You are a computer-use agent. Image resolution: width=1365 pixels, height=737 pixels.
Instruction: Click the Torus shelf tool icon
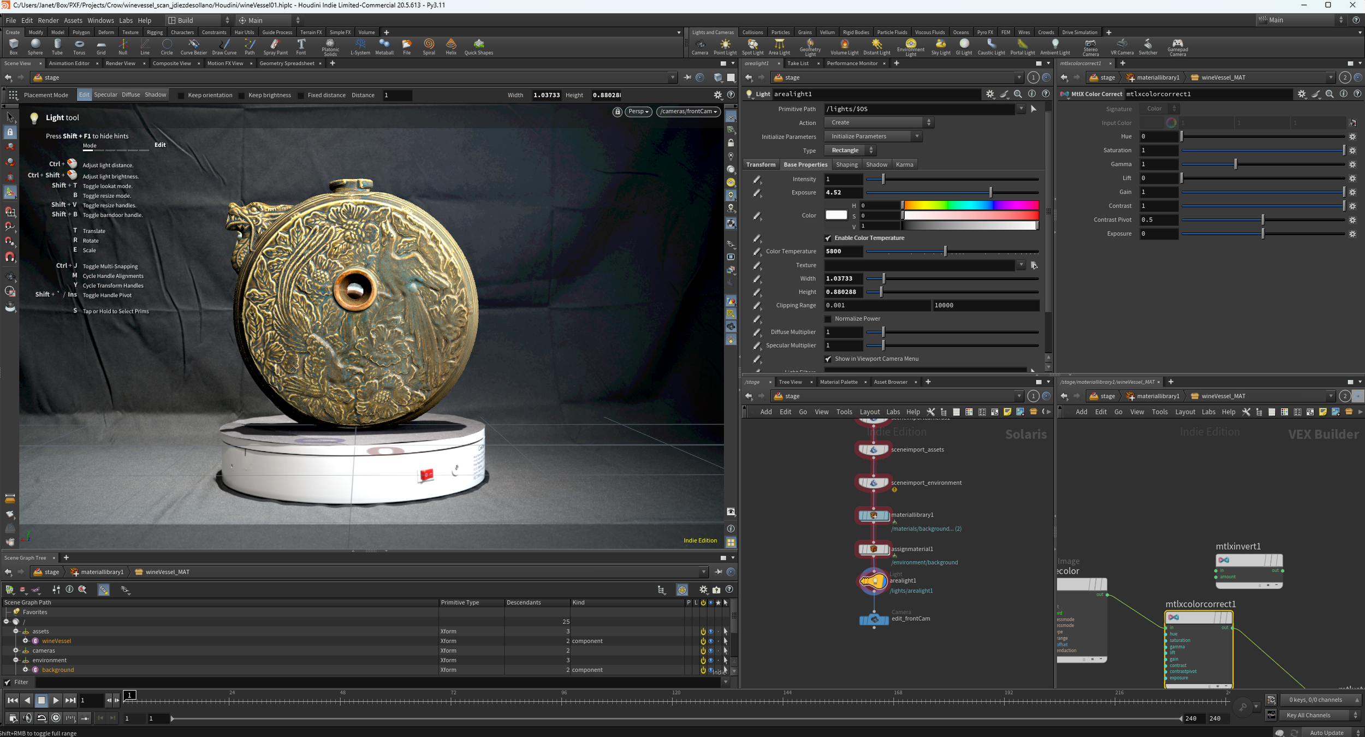pyautogui.click(x=79, y=46)
